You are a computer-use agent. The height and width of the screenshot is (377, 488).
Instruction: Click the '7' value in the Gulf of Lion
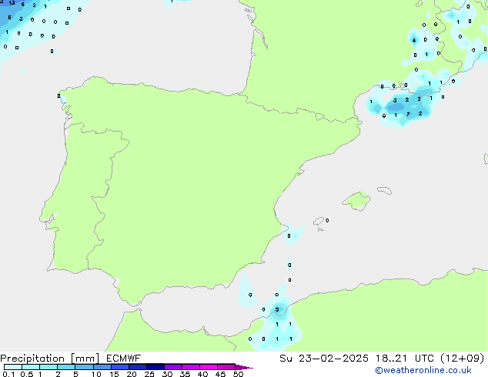tap(408, 114)
